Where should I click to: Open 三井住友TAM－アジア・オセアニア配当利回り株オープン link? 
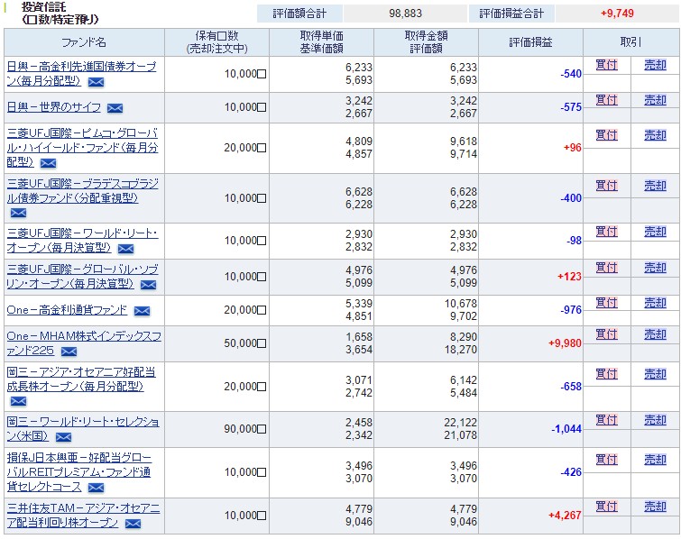coord(83,515)
